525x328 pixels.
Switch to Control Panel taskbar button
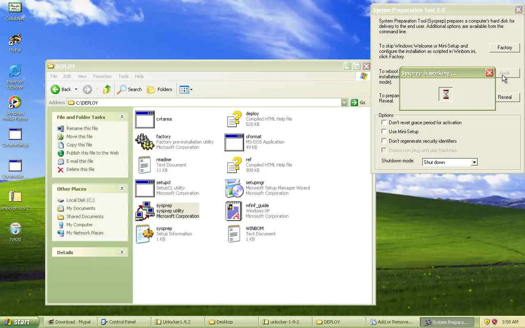pyautogui.click(x=123, y=322)
